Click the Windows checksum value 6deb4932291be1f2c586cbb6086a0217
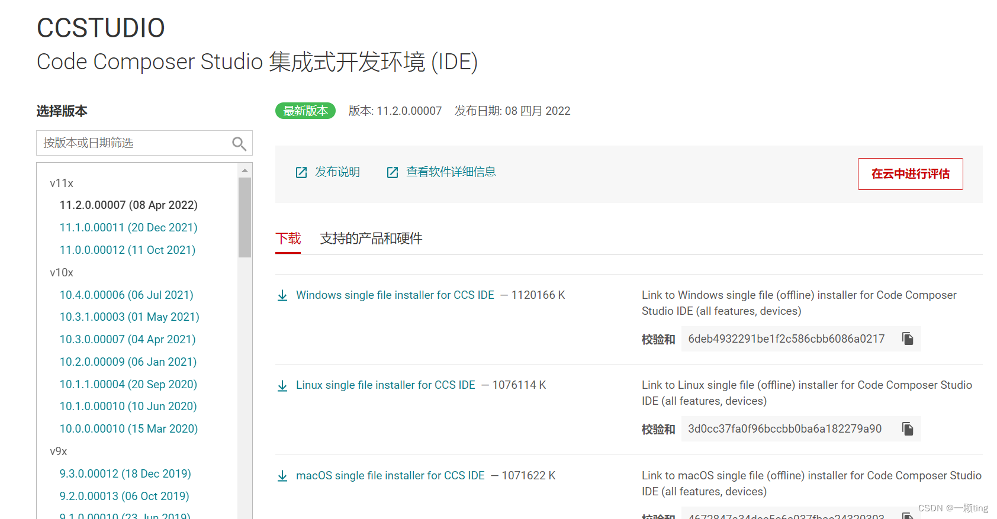Viewport: 997px width, 519px height. (786, 339)
